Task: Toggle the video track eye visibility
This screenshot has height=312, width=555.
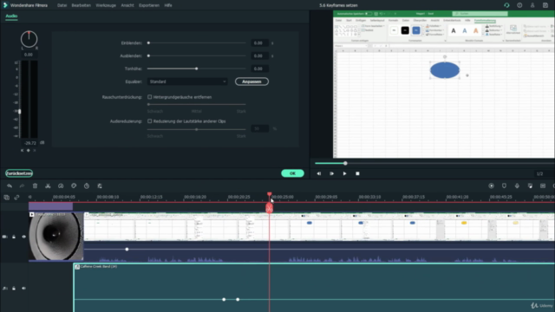Action: click(x=23, y=237)
